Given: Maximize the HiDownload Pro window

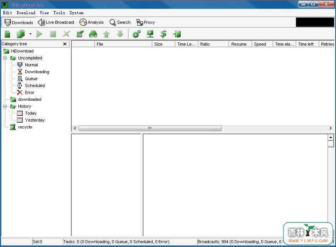Looking at the screenshot, I should (x=313, y=4).
